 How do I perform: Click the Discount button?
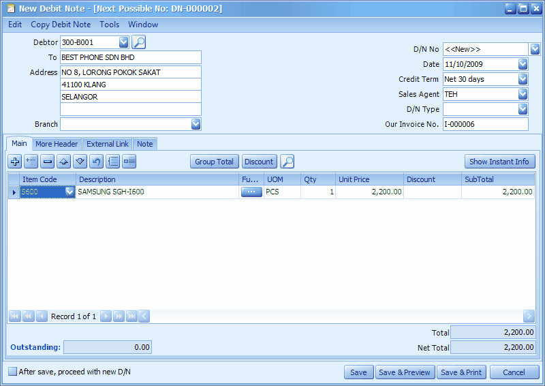[259, 162]
